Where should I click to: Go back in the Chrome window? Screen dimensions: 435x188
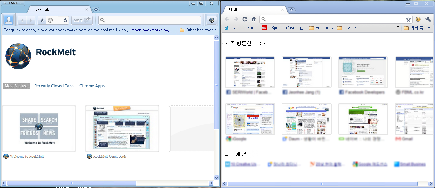pyautogui.click(x=227, y=19)
